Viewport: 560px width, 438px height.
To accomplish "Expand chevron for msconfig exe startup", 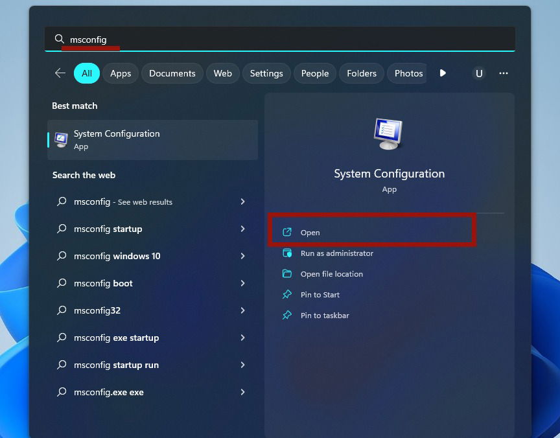I will pos(242,338).
